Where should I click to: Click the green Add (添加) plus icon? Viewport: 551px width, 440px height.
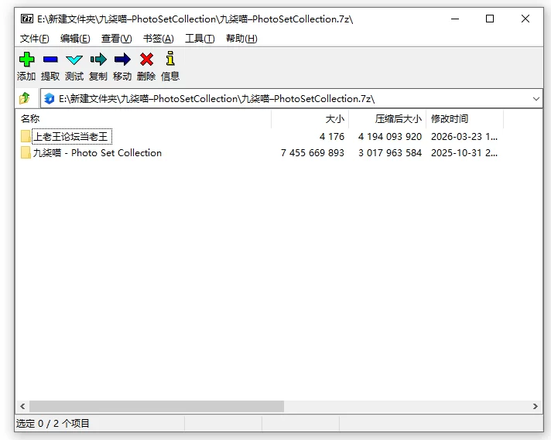click(26, 60)
